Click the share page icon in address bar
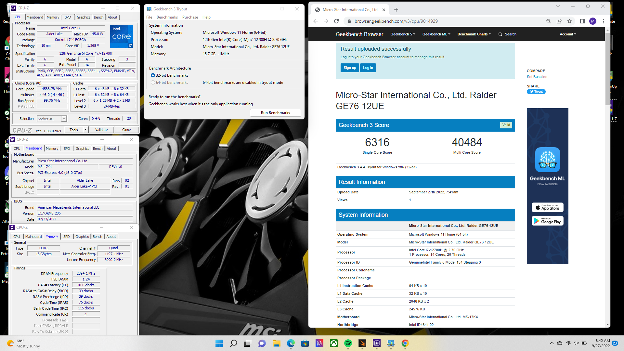 pos(559,21)
